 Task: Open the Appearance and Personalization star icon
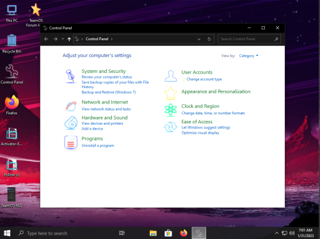(171, 93)
